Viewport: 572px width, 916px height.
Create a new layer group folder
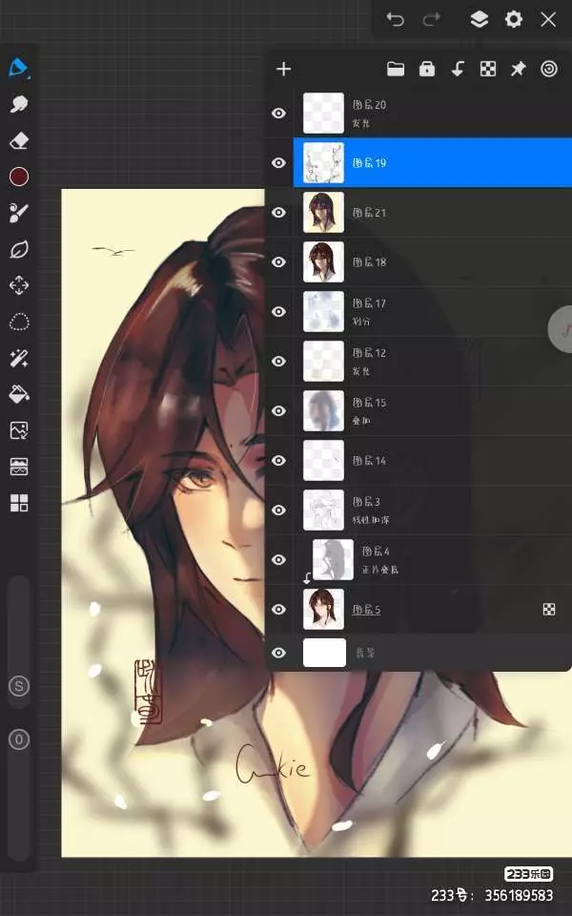pyautogui.click(x=396, y=69)
